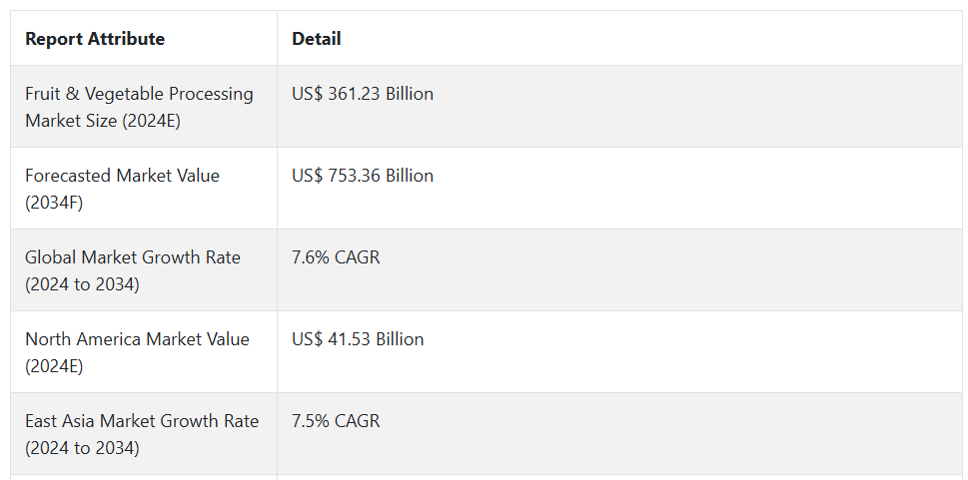Click the 7.5% CAGR value
The image size is (968, 480).
[336, 421]
